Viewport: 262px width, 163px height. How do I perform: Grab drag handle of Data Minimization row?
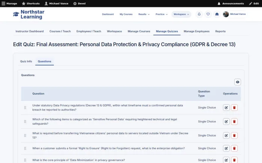pos(25,160)
